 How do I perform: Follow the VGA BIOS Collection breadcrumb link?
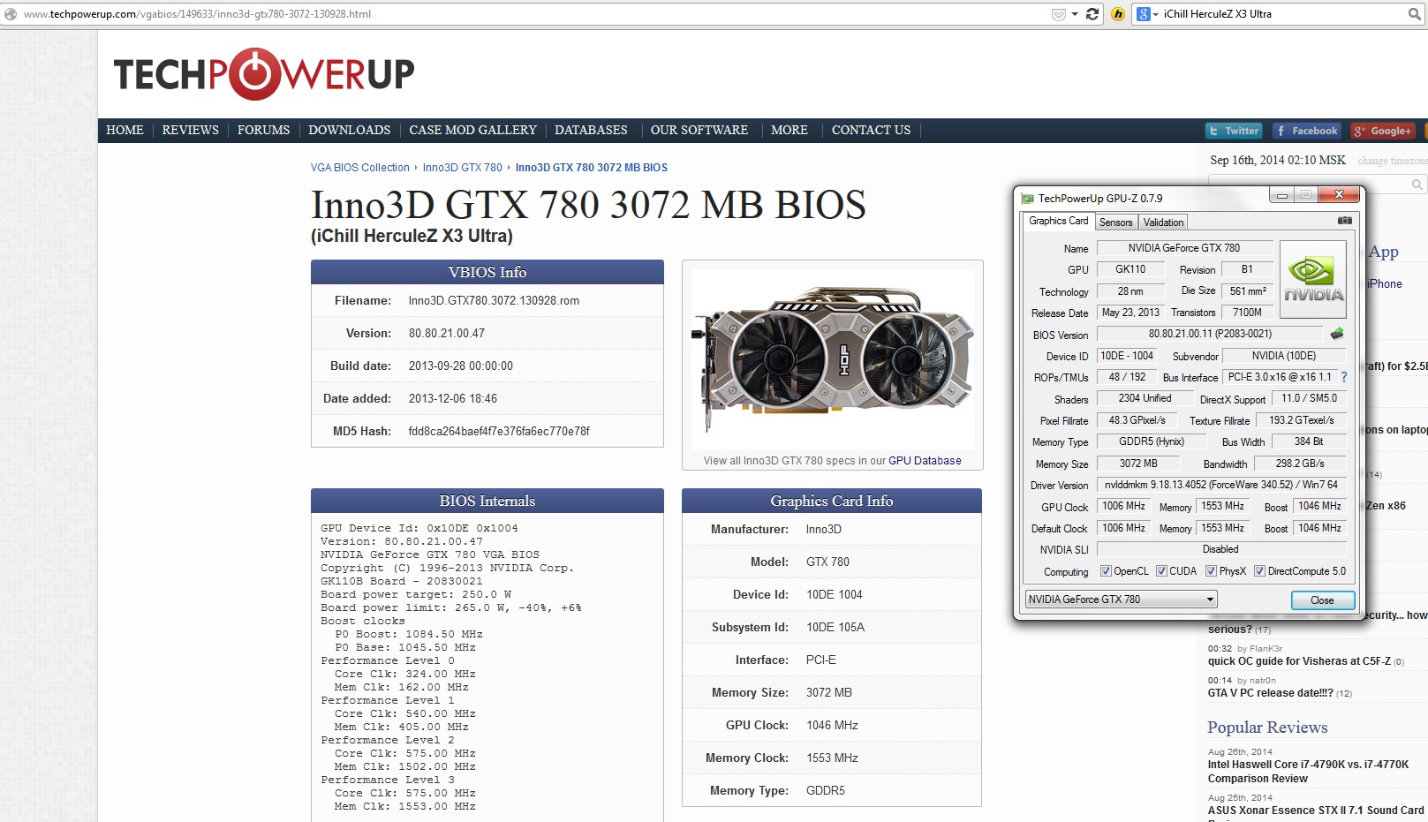[359, 168]
